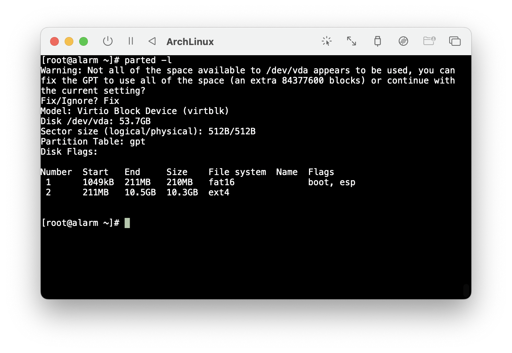
Task: Click the 'boot, esp' flags value
Action: 332,182
